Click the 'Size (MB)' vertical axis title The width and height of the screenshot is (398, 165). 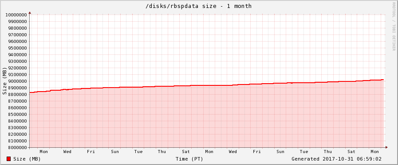[4, 81]
